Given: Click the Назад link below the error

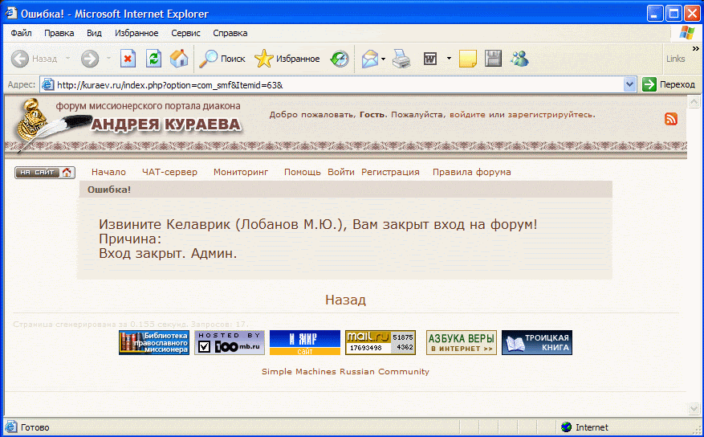Looking at the screenshot, I should (345, 300).
